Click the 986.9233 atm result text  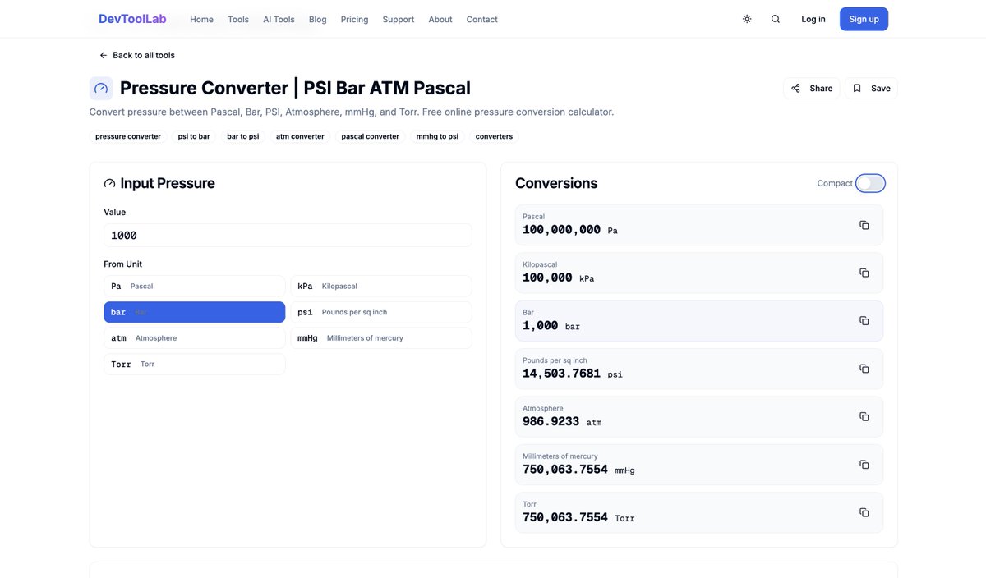562,422
